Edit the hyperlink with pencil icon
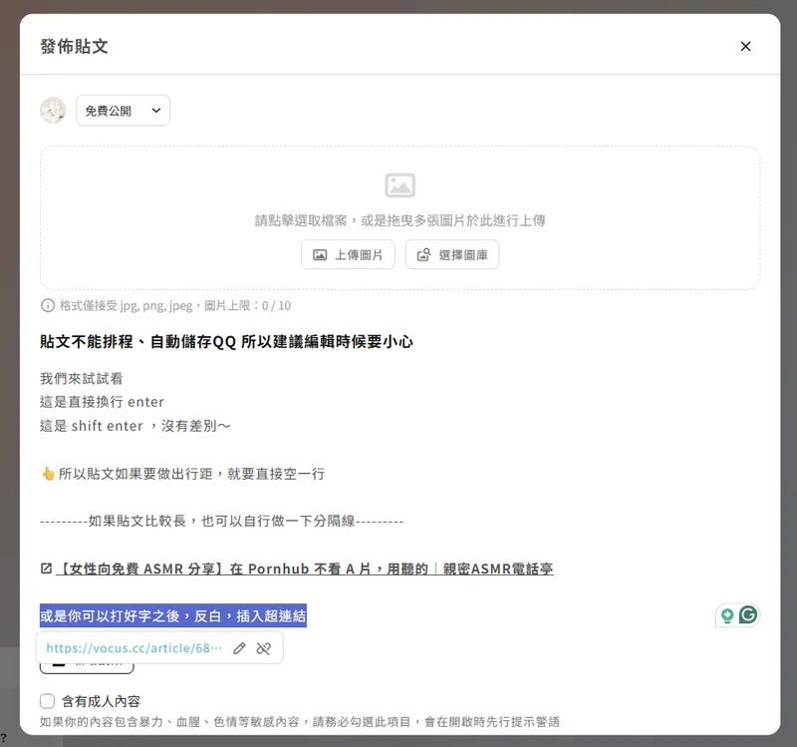The width and height of the screenshot is (797, 747). click(x=239, y=648)
